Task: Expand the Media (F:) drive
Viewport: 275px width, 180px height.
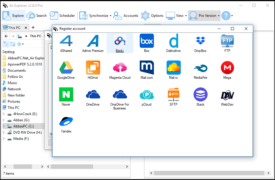Action: point(4,138)
